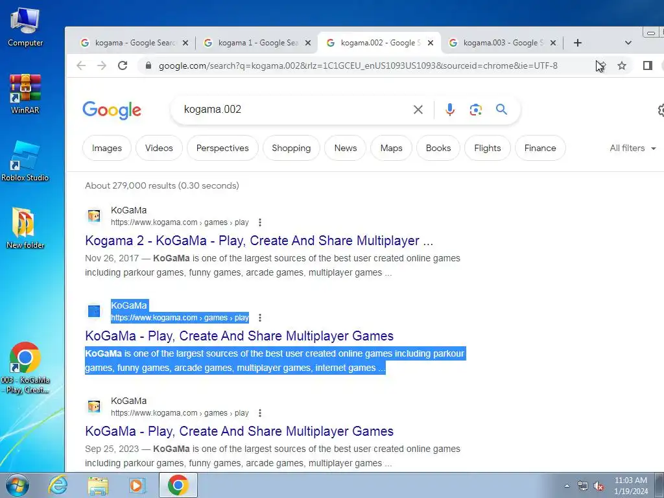
Task: Click KoGaMa favicon of third result
Action: coord(94,407)
